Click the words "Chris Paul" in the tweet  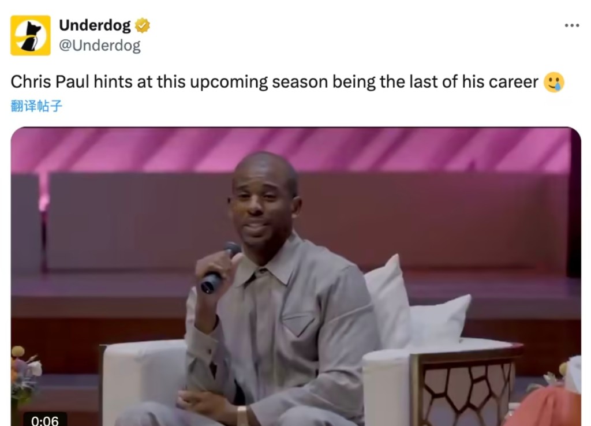click(50, 82)
